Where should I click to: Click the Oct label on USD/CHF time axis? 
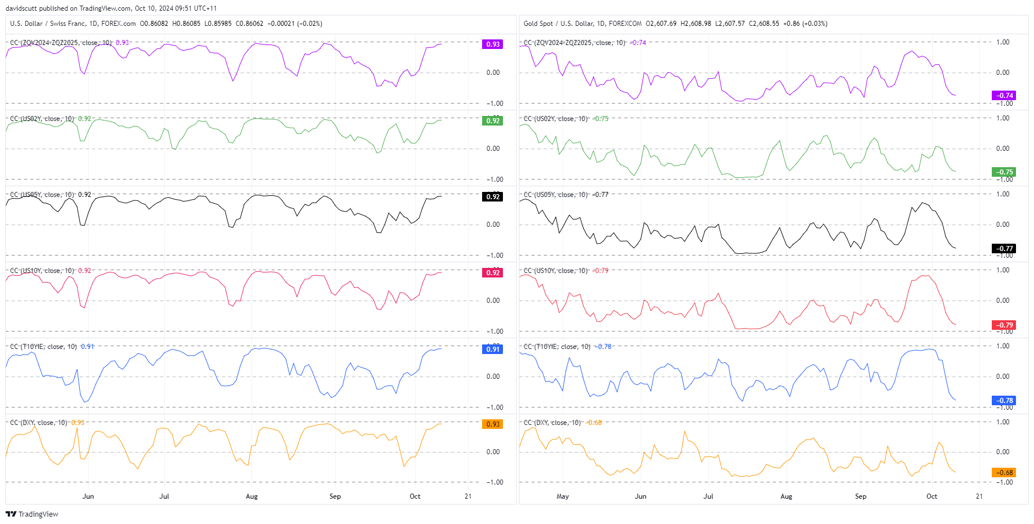pyautogui.click(x=415, y=496)
